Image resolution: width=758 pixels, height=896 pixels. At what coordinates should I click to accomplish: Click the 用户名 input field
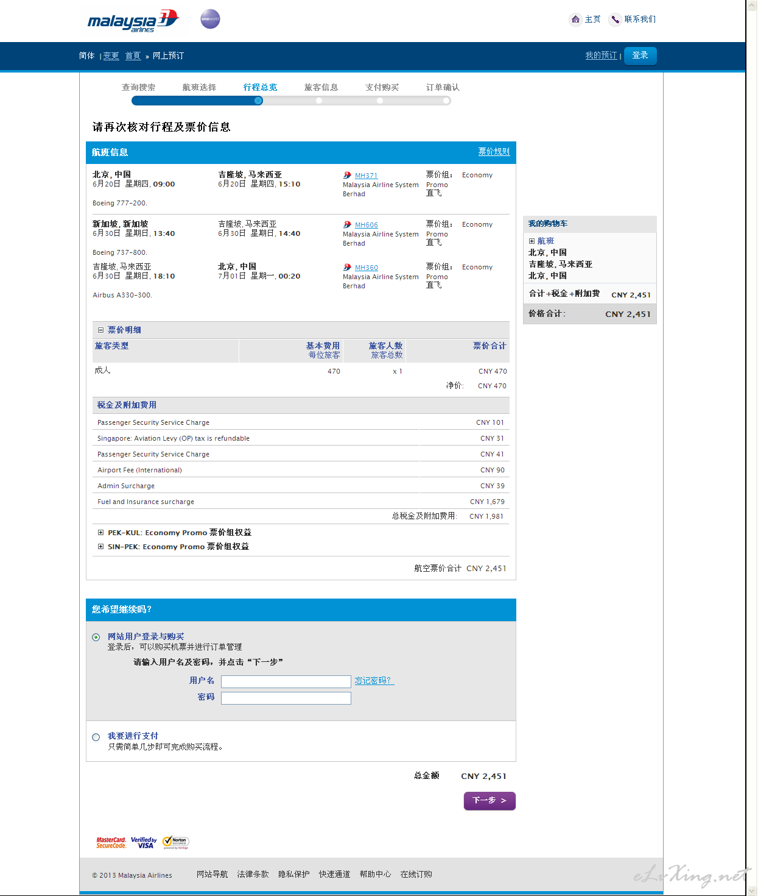click(286, 681)
